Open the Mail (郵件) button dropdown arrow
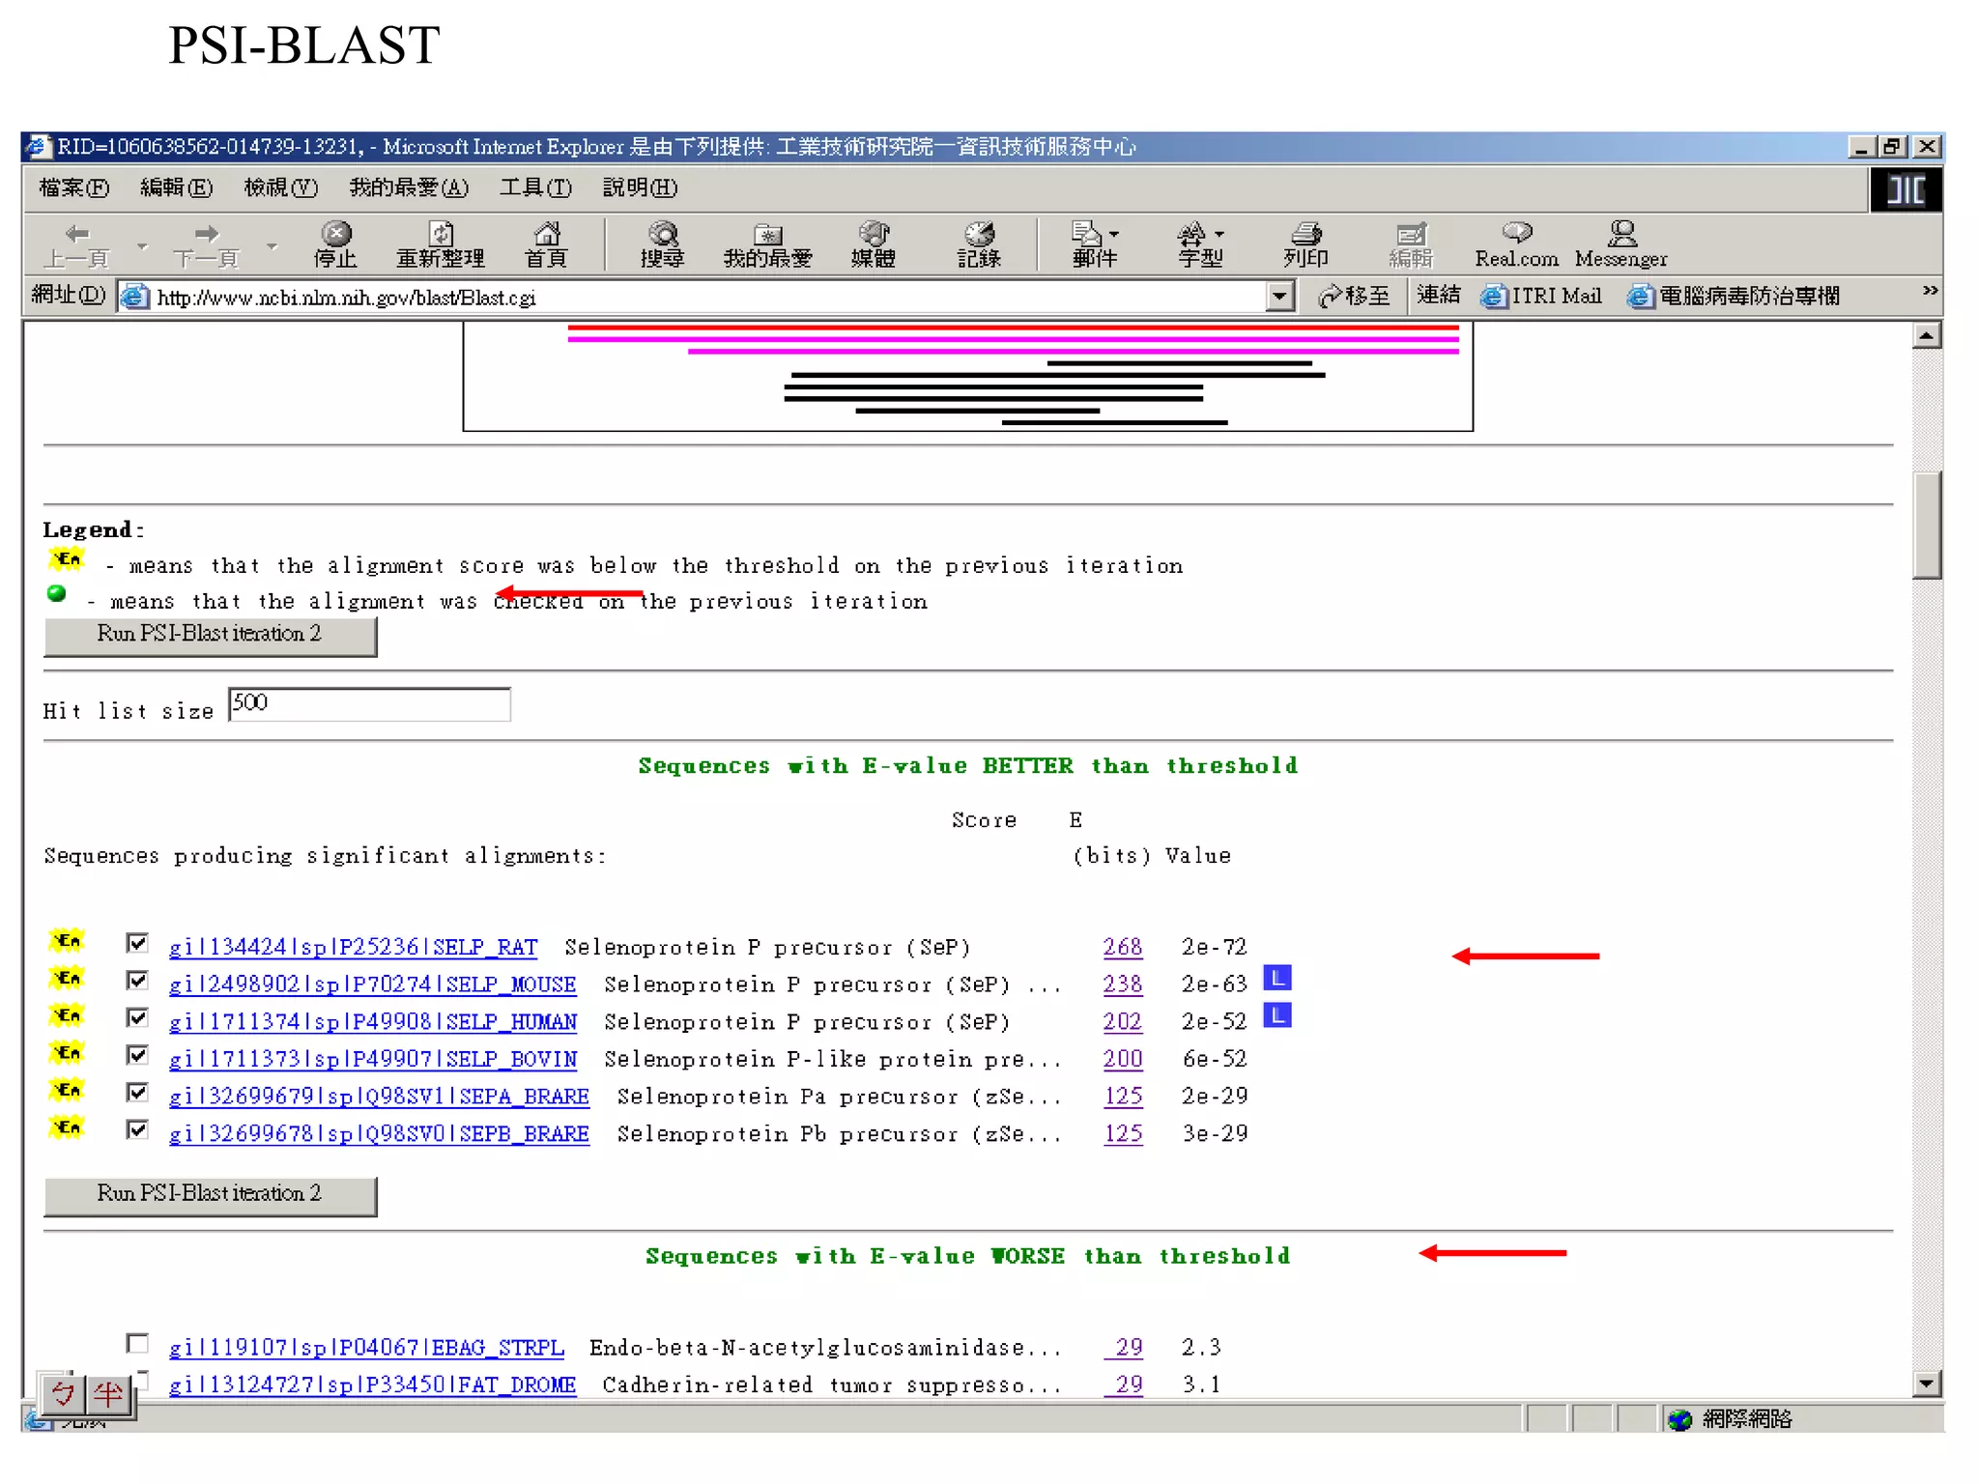 pyautogui.click(x=1115, y=235)
